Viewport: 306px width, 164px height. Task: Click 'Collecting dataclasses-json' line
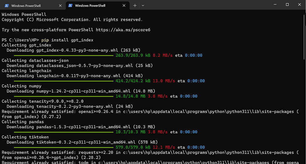point(35,60)
